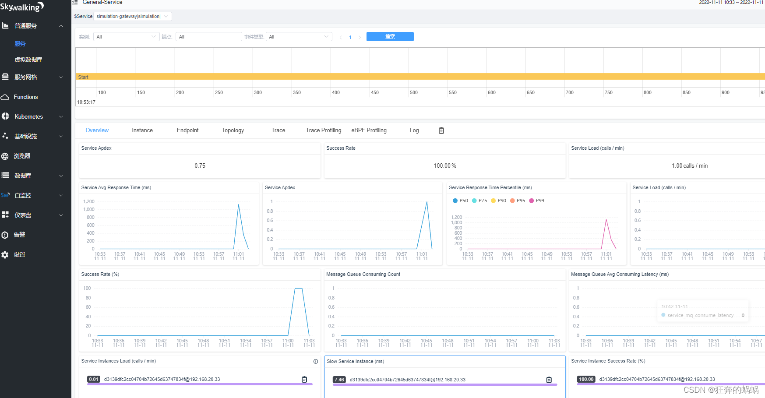Image resolution: width=765 pixels, height=398 pixels.
Task: Expand the 基础设施 menu chevron
Action: [61, 136]
